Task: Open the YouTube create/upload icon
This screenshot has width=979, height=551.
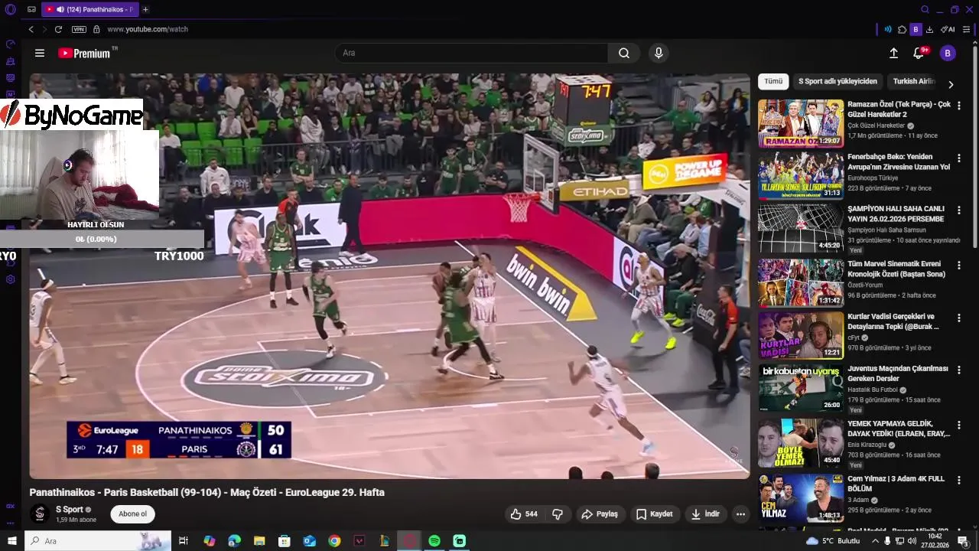Action: pyautogui.click(x=893, y=53)
